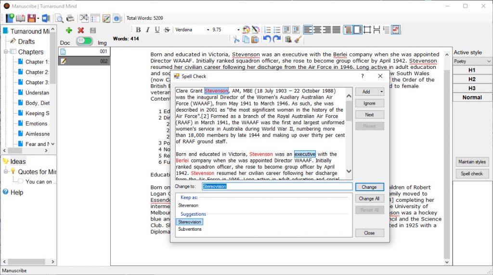The height and width of the screenshot is (275, 493).
Task: Toggle underline formatting
Action: coord(157,29)
